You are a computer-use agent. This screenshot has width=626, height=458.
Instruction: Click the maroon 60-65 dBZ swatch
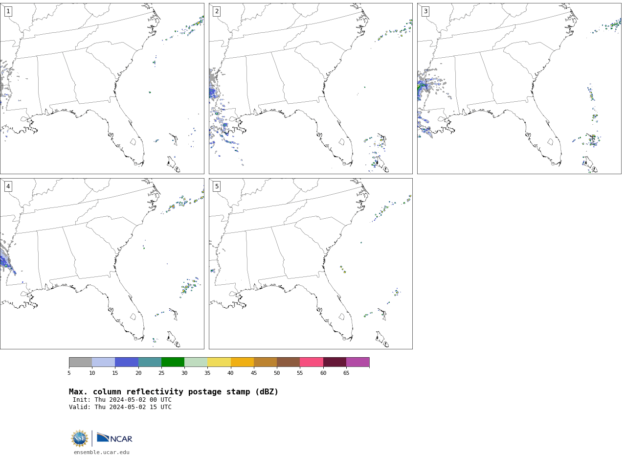(x=335, y=362)
